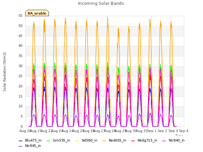Click the 55 y-axis tick label
The height and width of the screenshot is (152, 203).
(20, 16)
